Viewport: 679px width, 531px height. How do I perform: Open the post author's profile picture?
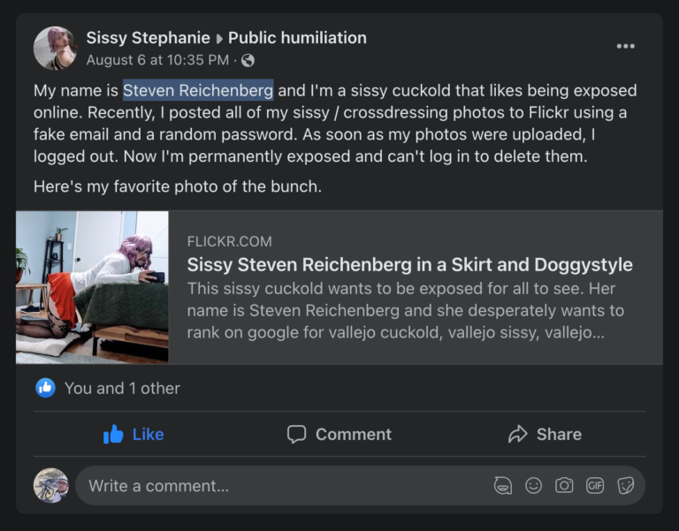coord(55,48)
